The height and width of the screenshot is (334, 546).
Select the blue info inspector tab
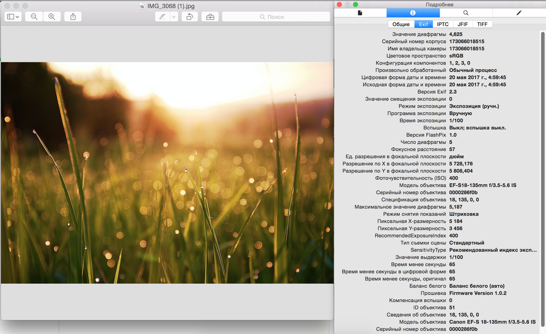[413, 13]
